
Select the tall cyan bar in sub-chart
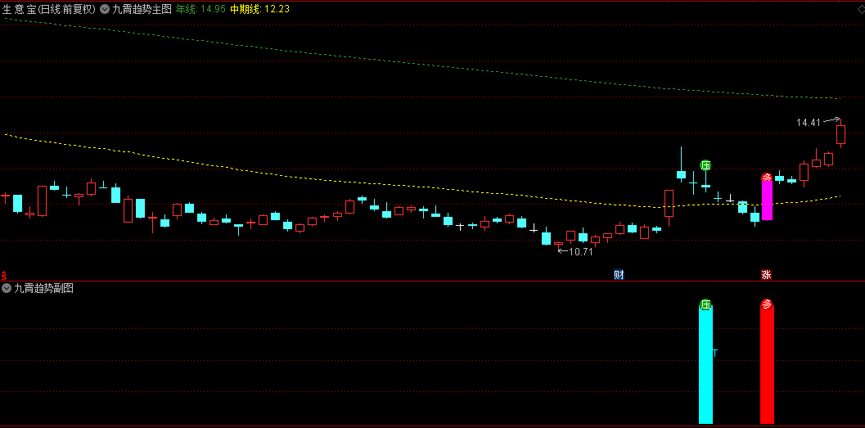coord(705,365)
